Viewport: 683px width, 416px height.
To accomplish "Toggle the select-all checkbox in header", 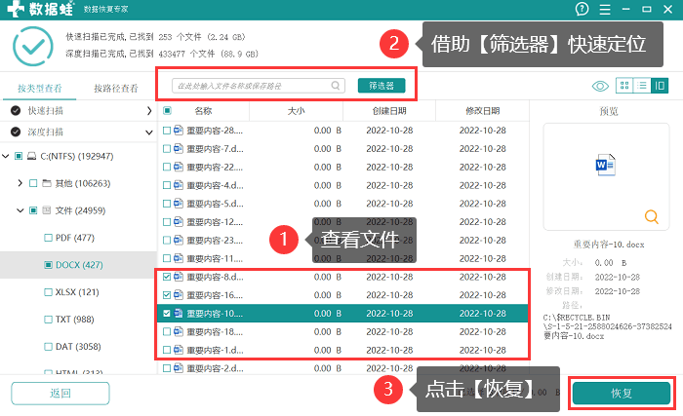I will [x=167, y=110].
